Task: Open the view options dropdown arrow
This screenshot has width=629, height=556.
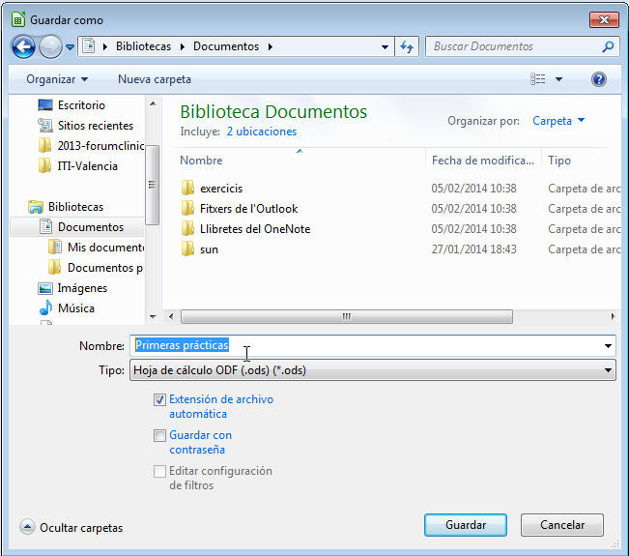Action: 558,79
